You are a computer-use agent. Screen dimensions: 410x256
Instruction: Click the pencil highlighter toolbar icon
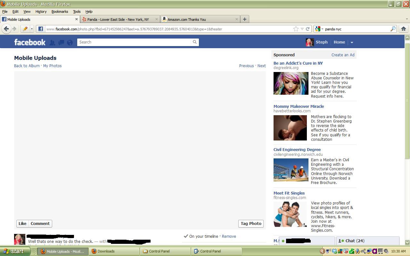tap(25, 29)
